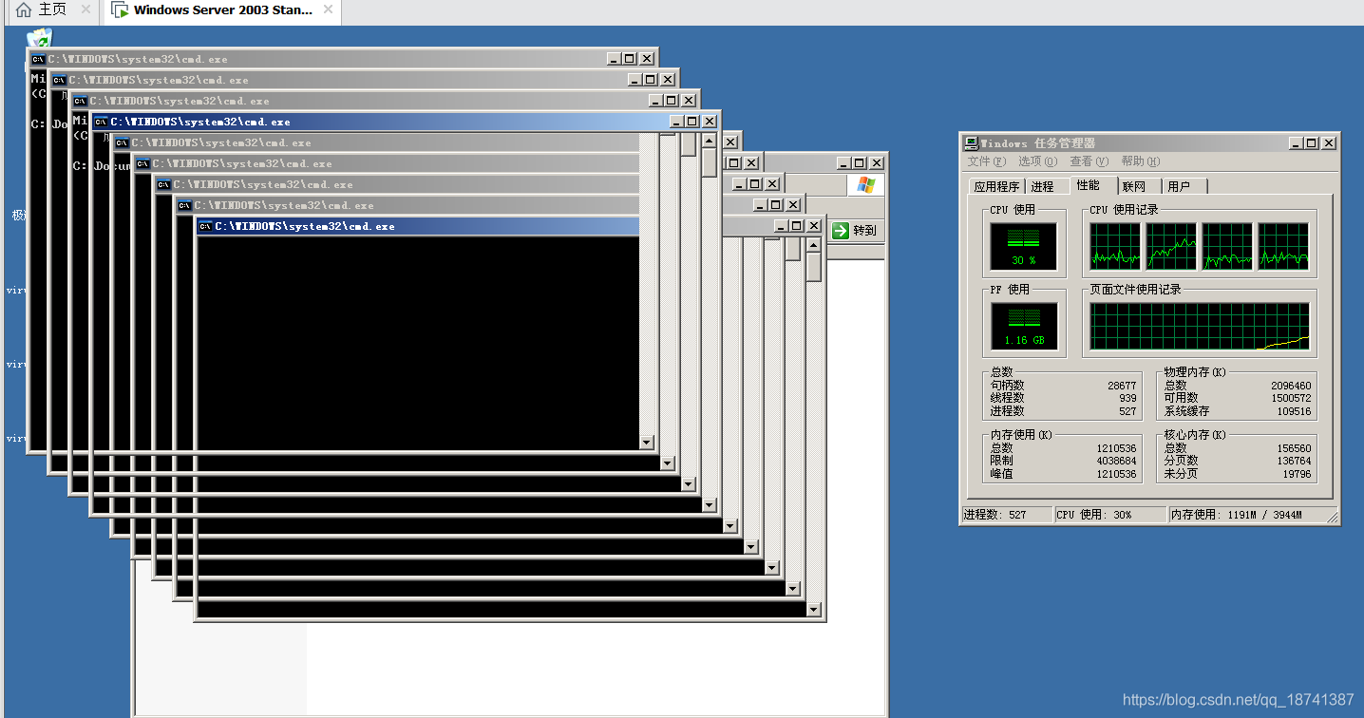Switch to the 应用程序 tab
Viewport: 1364px width, 718px height.
[x=996, y=186]
